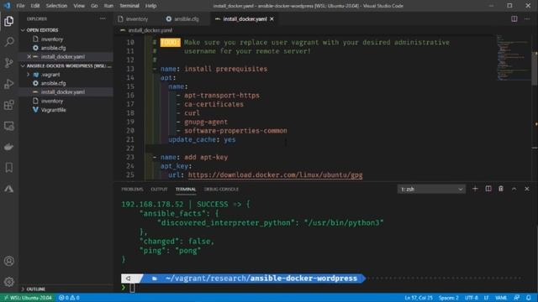Switch to the Problems panel tab
Image resolution: width=538 pixels, height=302 pixels.
coord(132,189)
